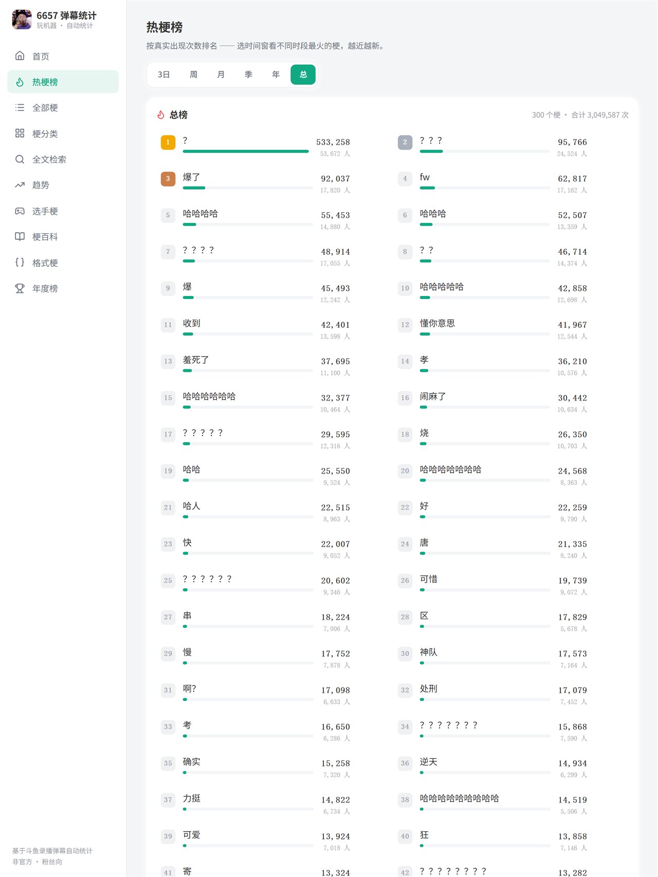Click the active 总 tab
This screenshot has width=658, height=877.
pos(303,74)
